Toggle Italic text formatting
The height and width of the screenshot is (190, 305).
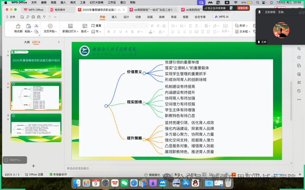coord(114,32)
